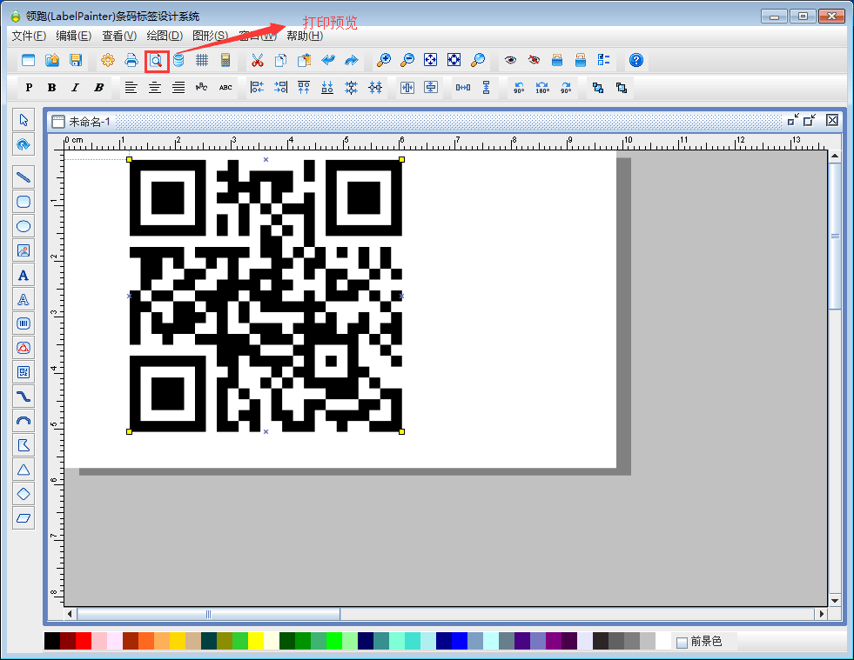Toggle italic I formatting
Viewport: 854px width, 660px height.
[x=75, y=88]
